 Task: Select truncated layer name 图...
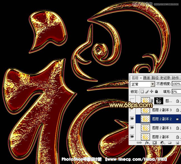tap(169, 101)
